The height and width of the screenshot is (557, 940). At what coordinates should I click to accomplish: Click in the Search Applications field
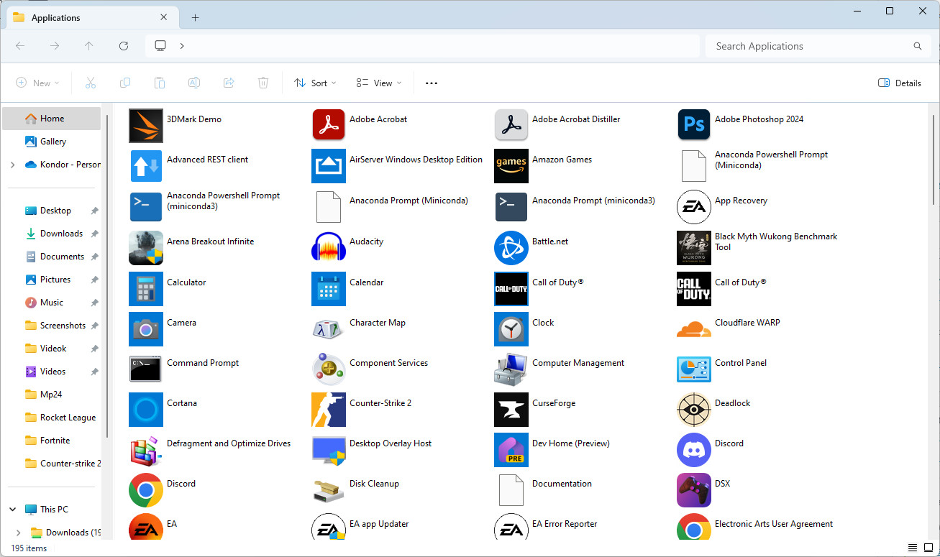click(818, 46)
